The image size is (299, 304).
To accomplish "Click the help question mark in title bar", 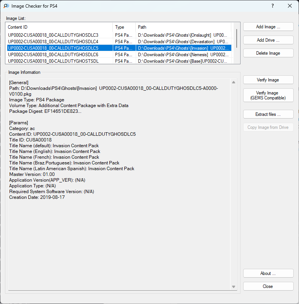I will point(273,6).
